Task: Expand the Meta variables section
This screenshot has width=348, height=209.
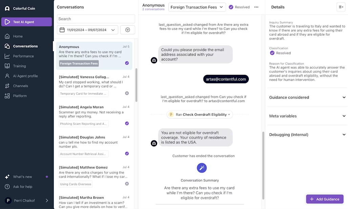Action: pos(307,116)
